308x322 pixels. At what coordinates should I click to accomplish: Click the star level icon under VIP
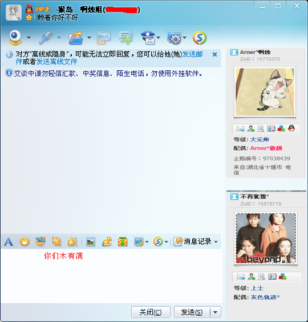coord(29,18)
